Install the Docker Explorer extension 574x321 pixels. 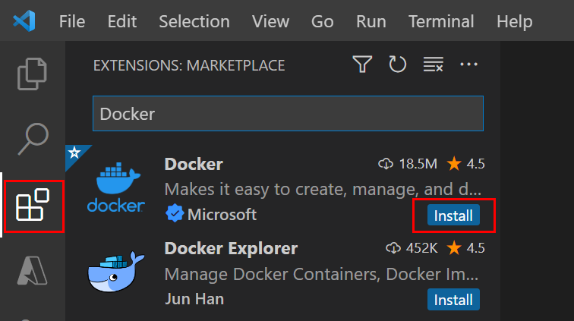coord(453,300)
